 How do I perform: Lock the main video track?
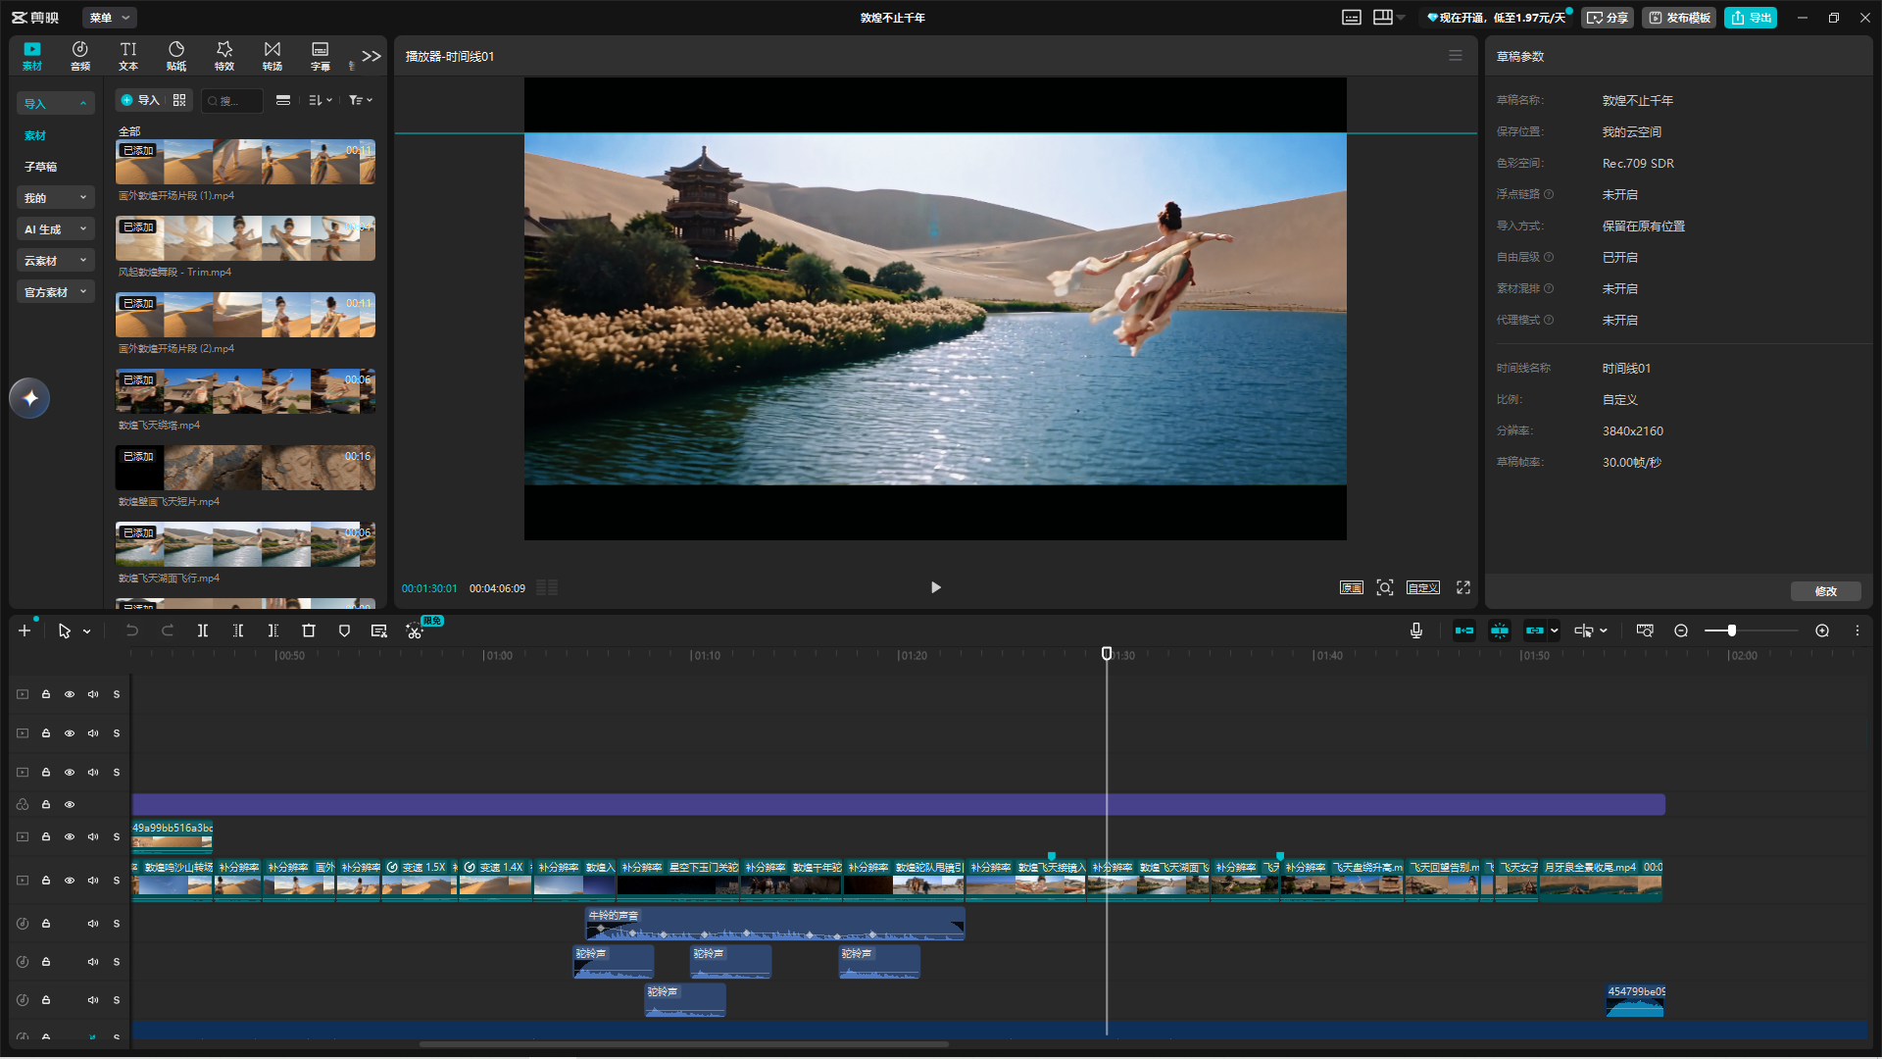click(x=46, y=881)
